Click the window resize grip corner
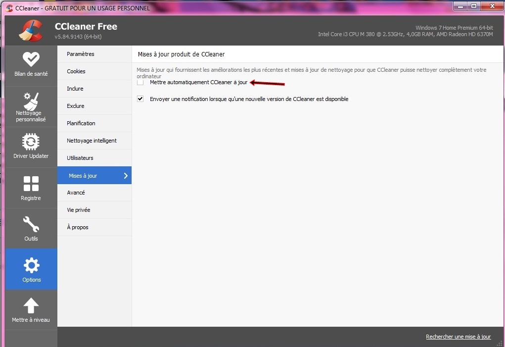The image size is (505, 347). click(x=500, y=344)
